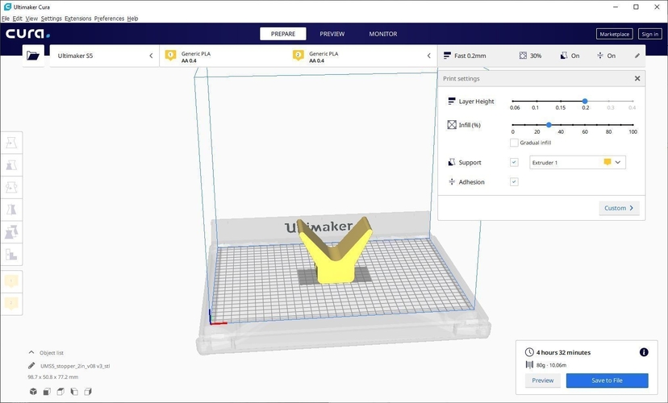Click the Infill percentage slider handle
Viewport: 668px width, 403px height.
[549, 125]
